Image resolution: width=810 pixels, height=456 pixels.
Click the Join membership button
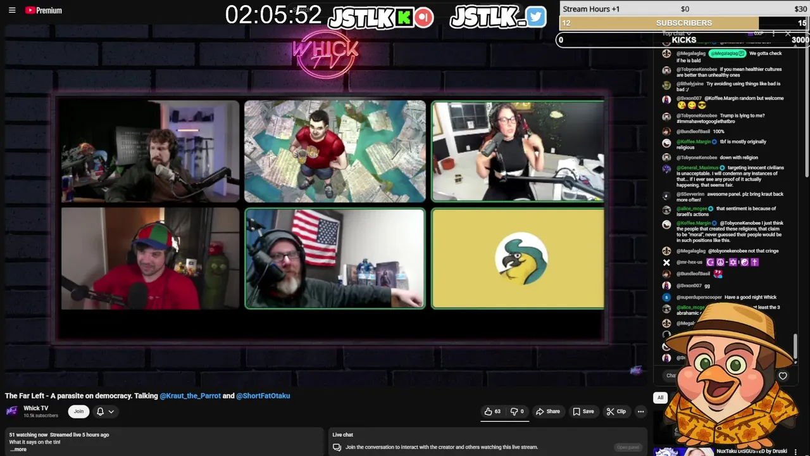point(78,412)
